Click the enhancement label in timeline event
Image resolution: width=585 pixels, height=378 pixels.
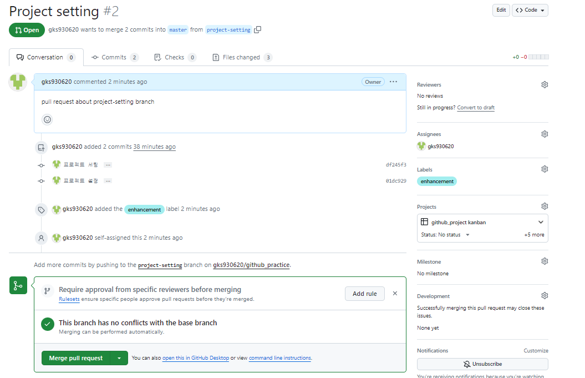[144, 210]
